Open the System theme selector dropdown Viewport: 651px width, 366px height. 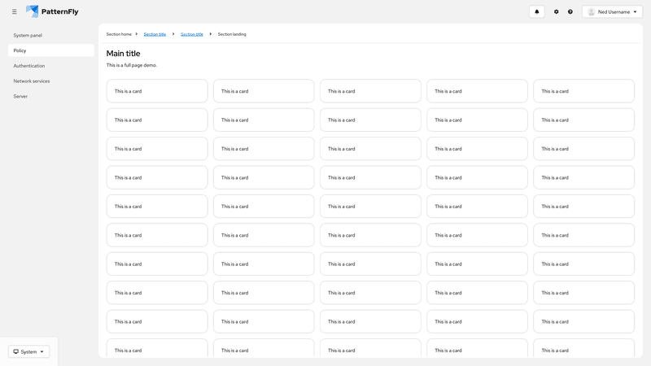pos(28,351)
